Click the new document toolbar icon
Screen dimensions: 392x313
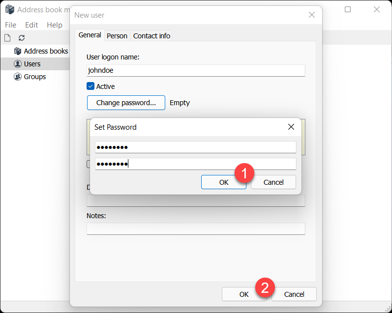7,38
